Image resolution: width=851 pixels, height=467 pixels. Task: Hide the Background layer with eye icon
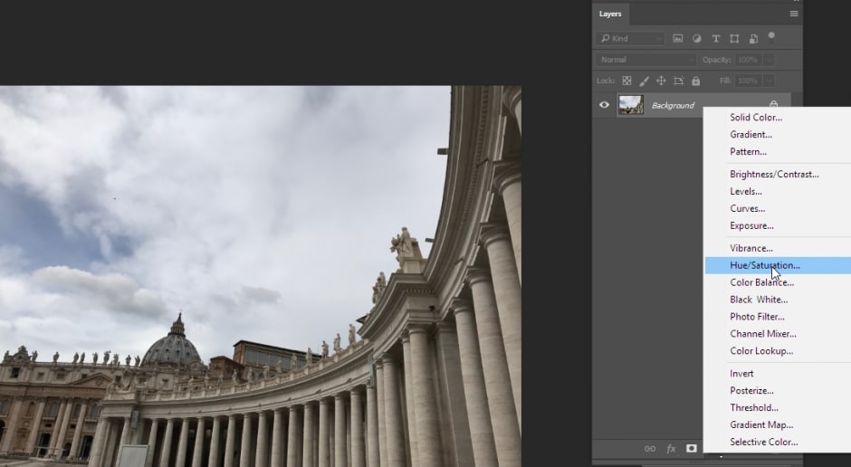604,105
